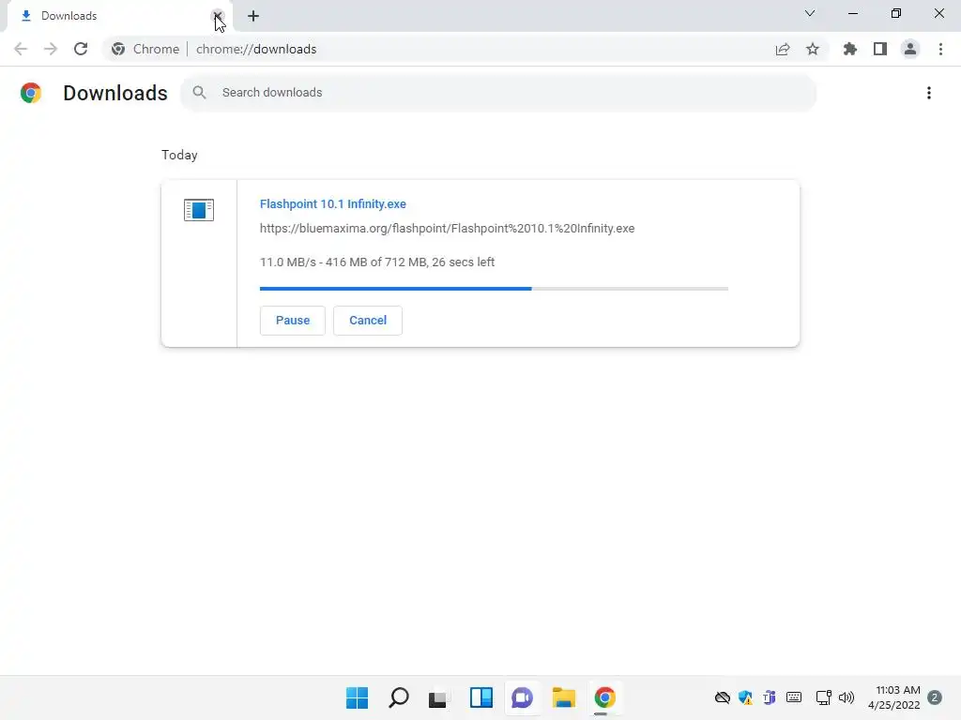Viewport: 961px width, 720px height.
Task: Click the Chrome site info chip
Action: pos(145,49)
